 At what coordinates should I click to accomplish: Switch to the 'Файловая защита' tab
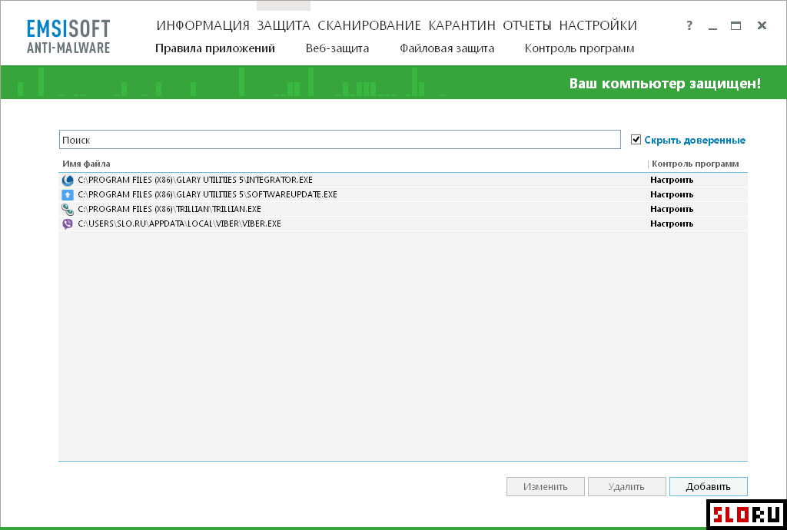[447, 48]
